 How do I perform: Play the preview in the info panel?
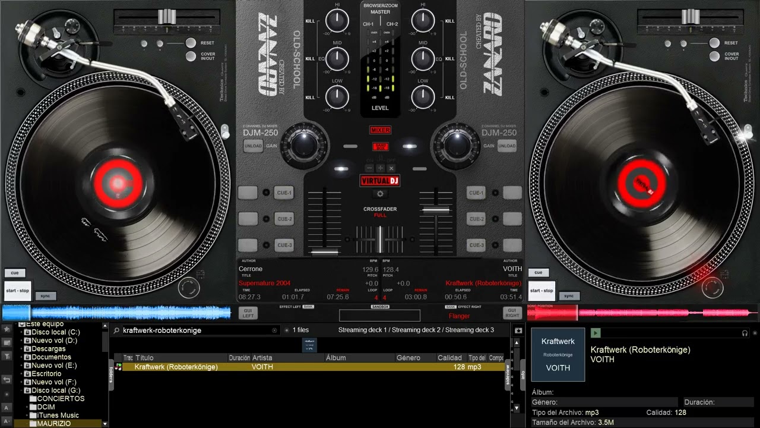point(596,333)
